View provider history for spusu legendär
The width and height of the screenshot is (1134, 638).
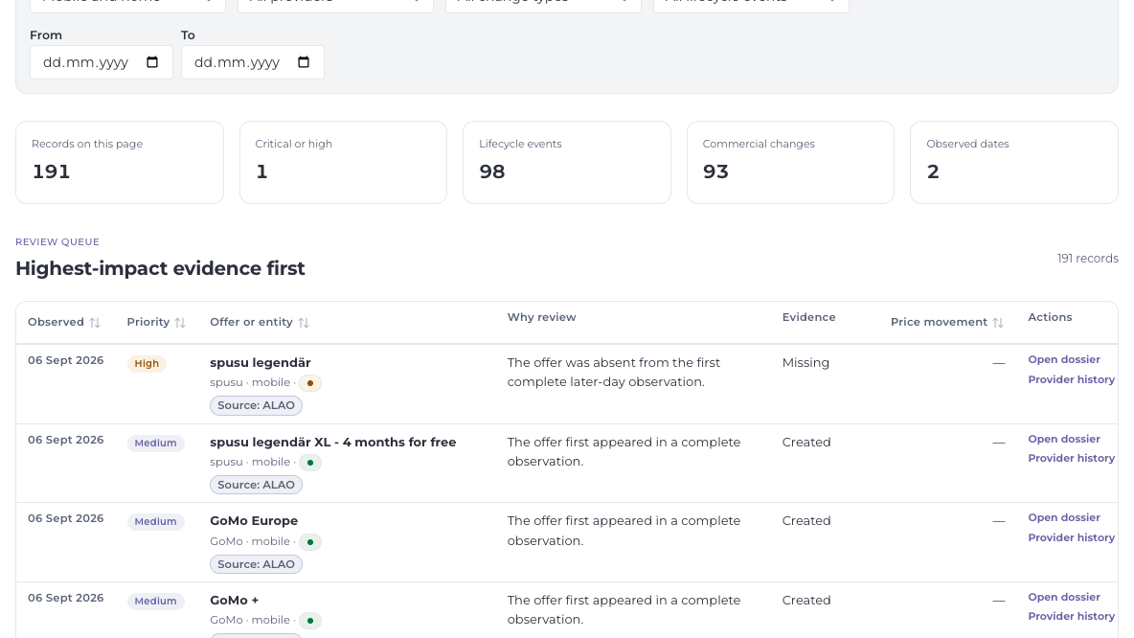(1071, 379)
